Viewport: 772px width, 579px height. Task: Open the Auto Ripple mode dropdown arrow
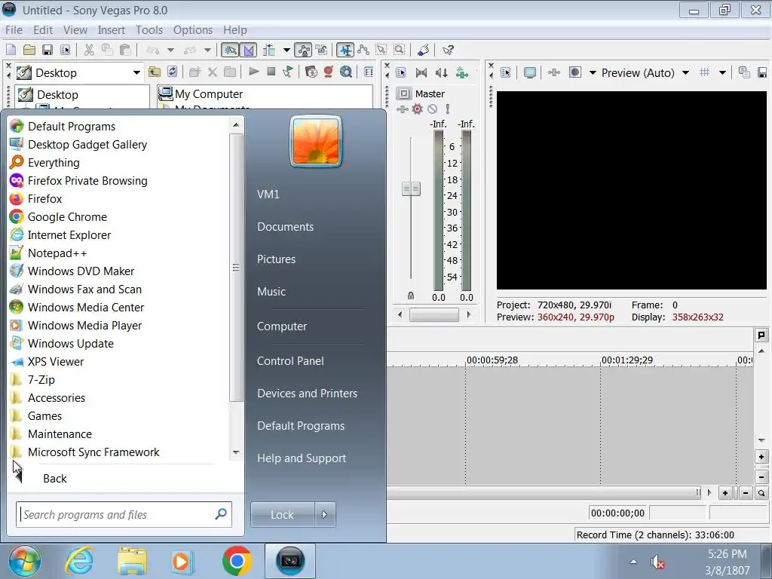(286, 50)
